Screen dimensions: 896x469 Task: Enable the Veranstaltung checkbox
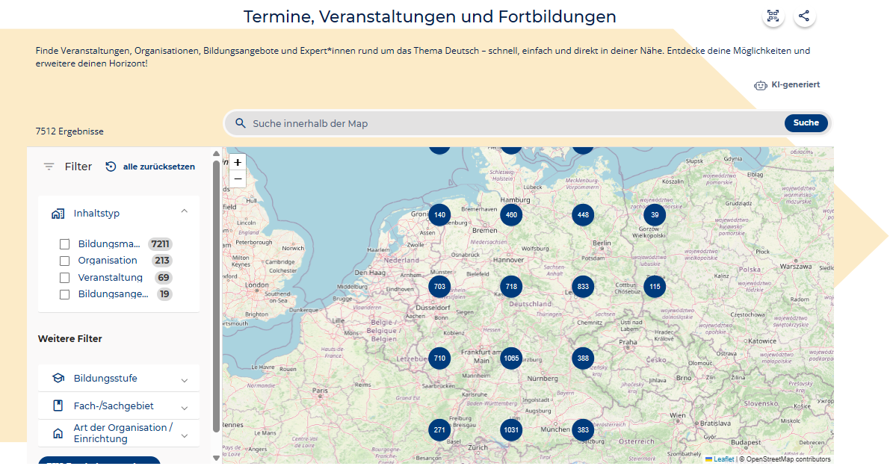click(64, 278)
